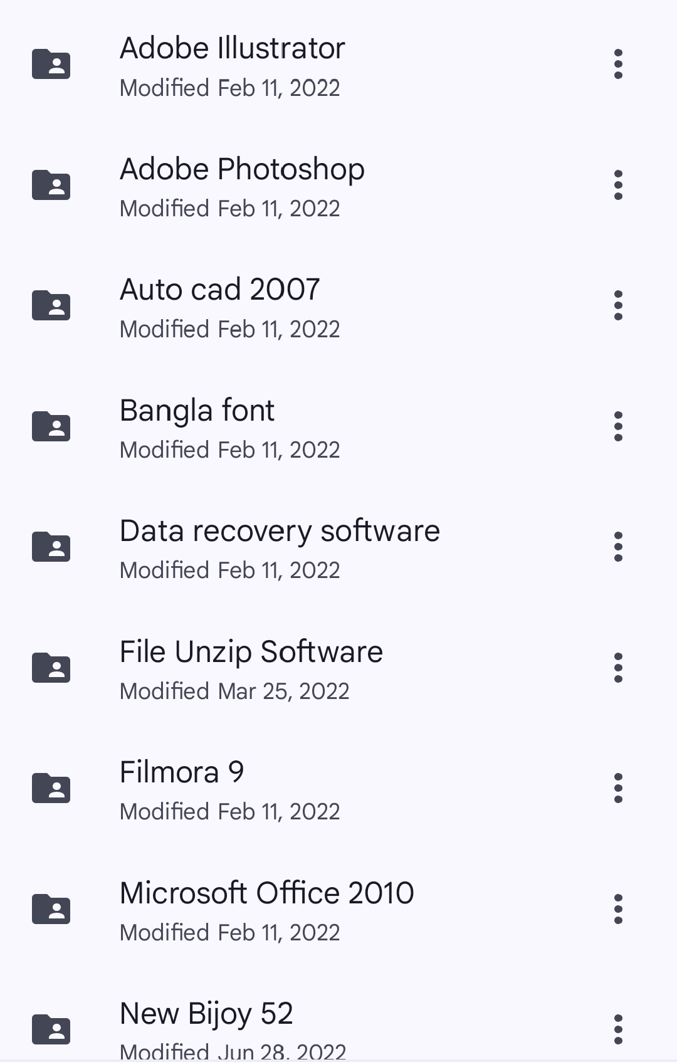677x1062 pixels.
Task: Select the Bangla font folder name
Action: coord(197,411)
